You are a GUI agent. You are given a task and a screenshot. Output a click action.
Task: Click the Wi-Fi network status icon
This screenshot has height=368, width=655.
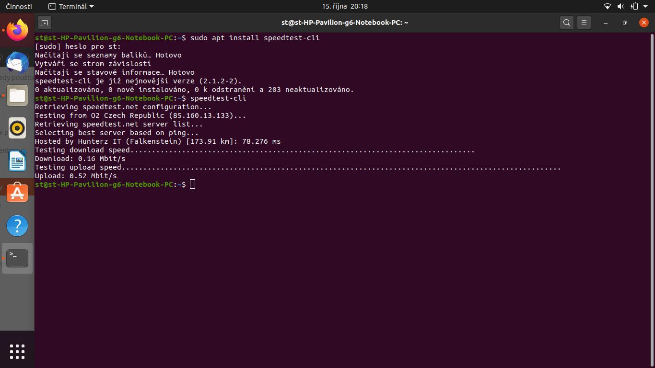[607, 6]
